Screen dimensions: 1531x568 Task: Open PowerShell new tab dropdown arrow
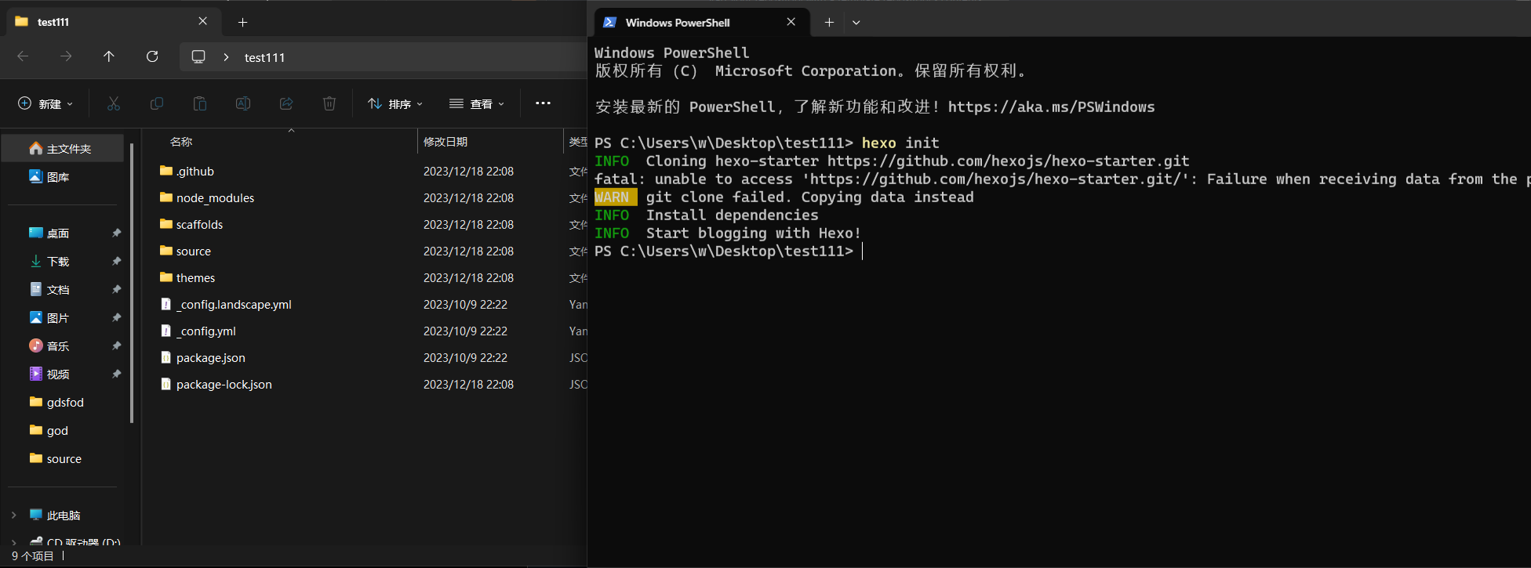[856, 23]
